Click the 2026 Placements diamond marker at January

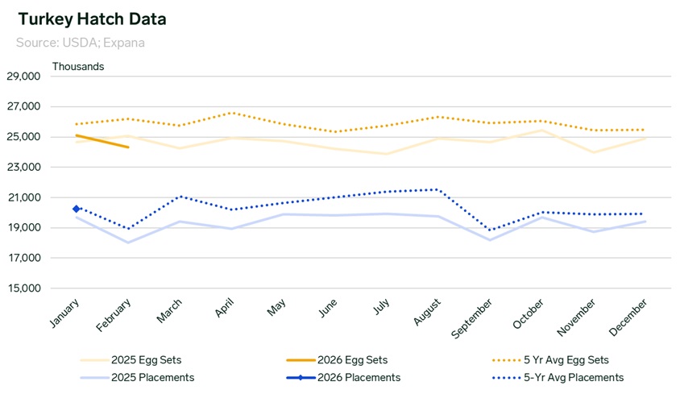click(x=77, y=209)
